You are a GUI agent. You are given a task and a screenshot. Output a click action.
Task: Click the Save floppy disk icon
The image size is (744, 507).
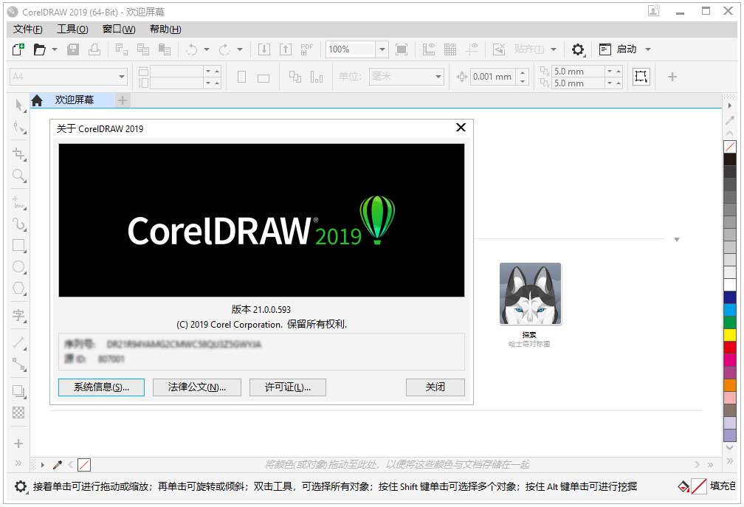click(x=73, y=49)
